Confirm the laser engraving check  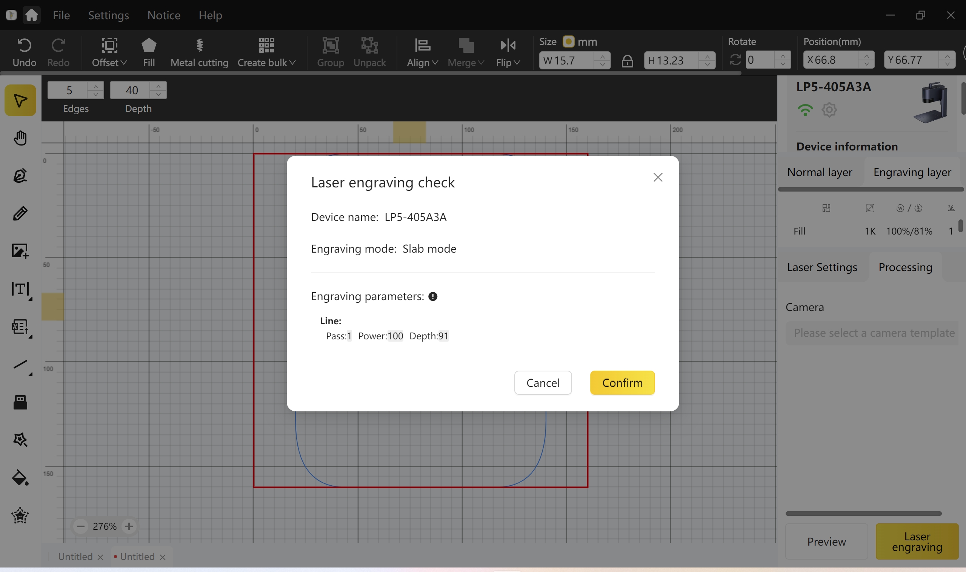pos(622,383)
